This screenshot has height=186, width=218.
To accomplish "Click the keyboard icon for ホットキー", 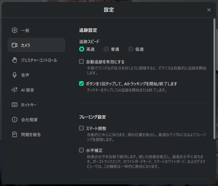I will tap(14, 105).
